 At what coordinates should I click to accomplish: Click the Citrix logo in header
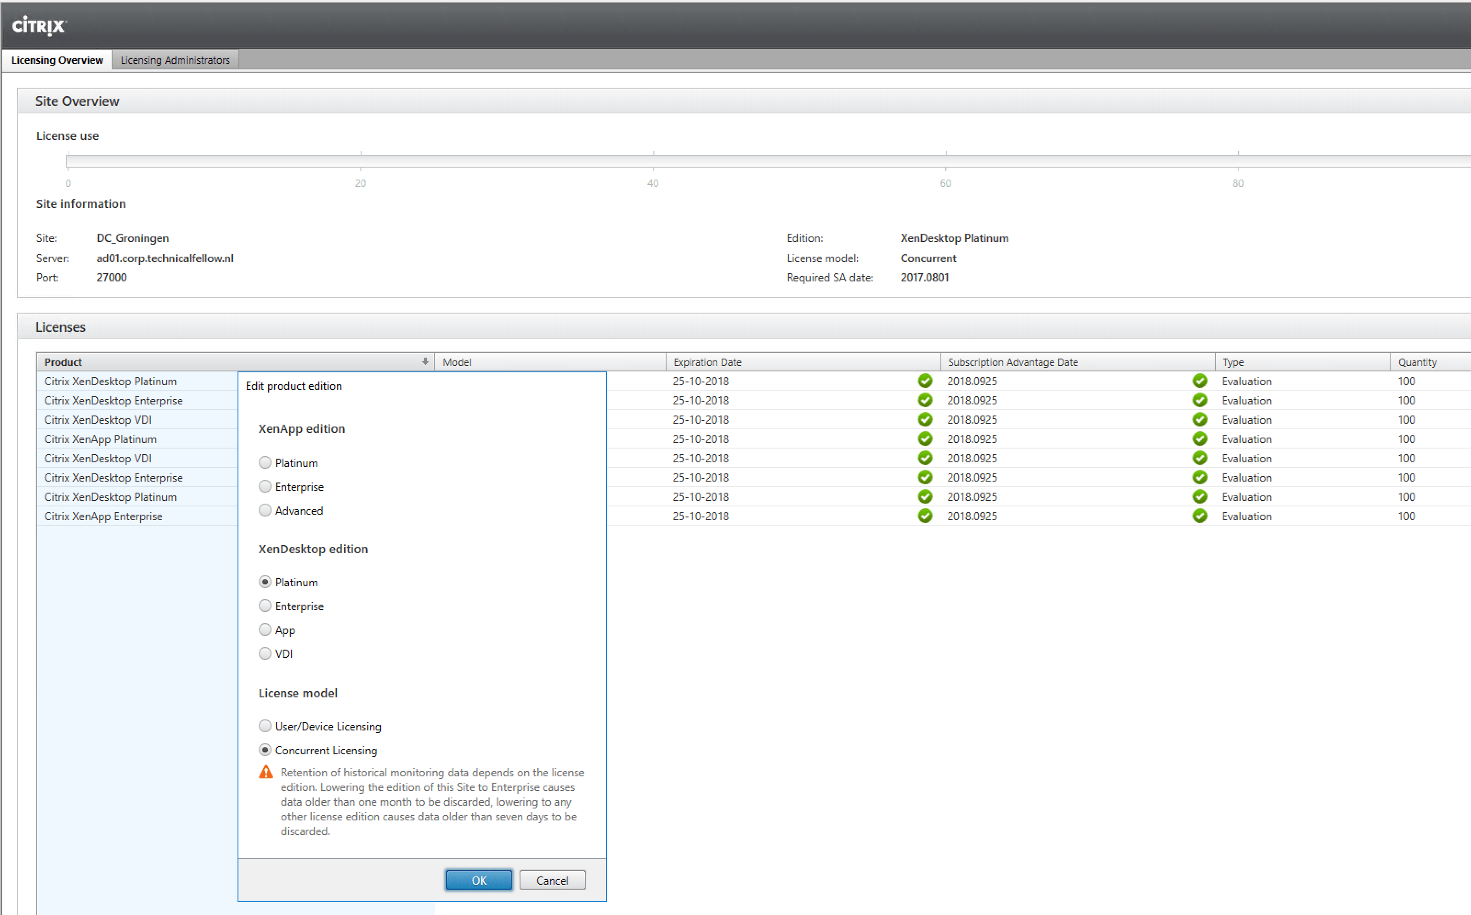[40, 25]
